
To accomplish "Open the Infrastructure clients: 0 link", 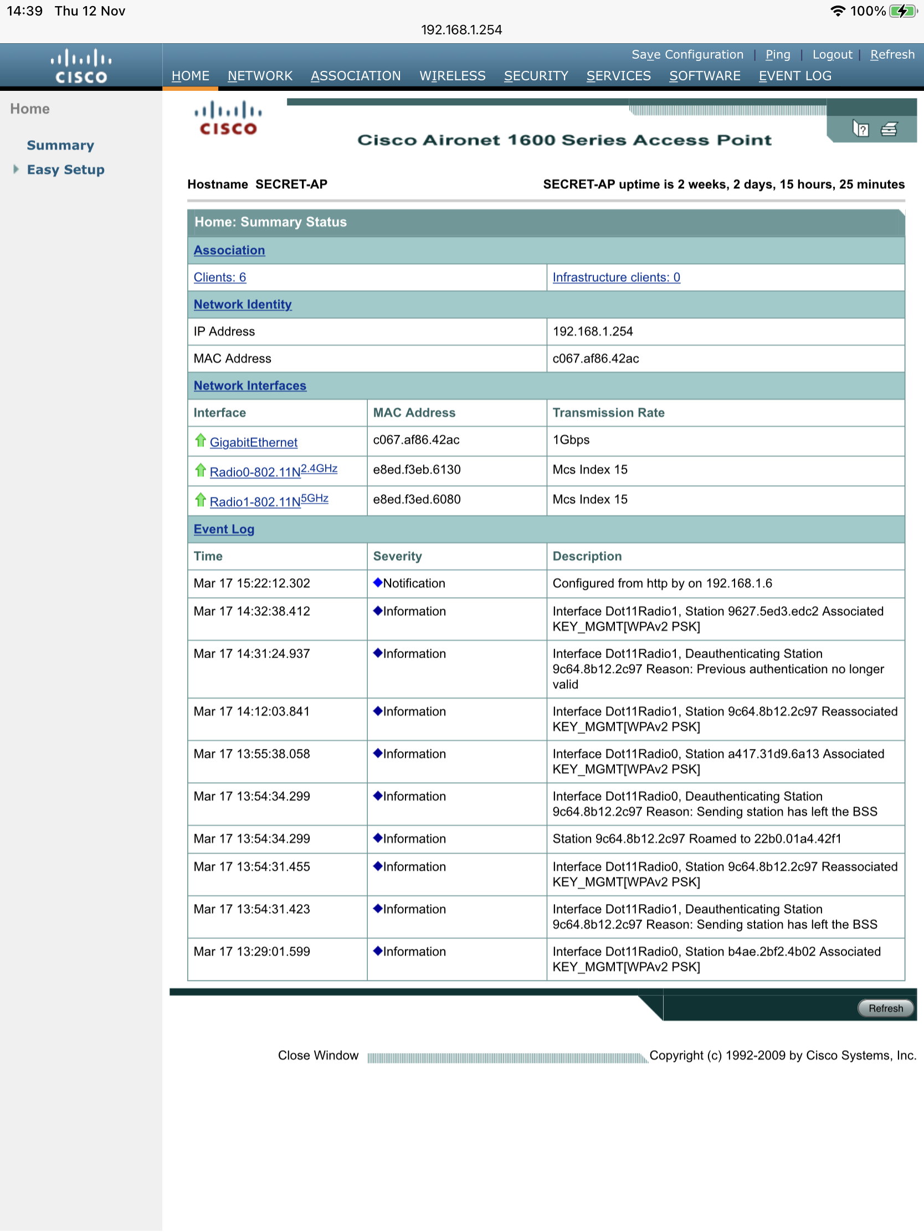I will tap(616, 278).
